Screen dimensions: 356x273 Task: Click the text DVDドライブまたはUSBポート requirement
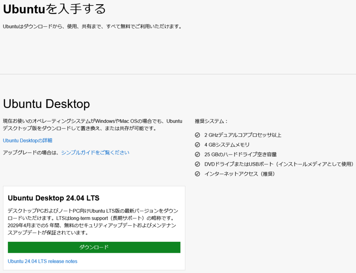point(279,164)
